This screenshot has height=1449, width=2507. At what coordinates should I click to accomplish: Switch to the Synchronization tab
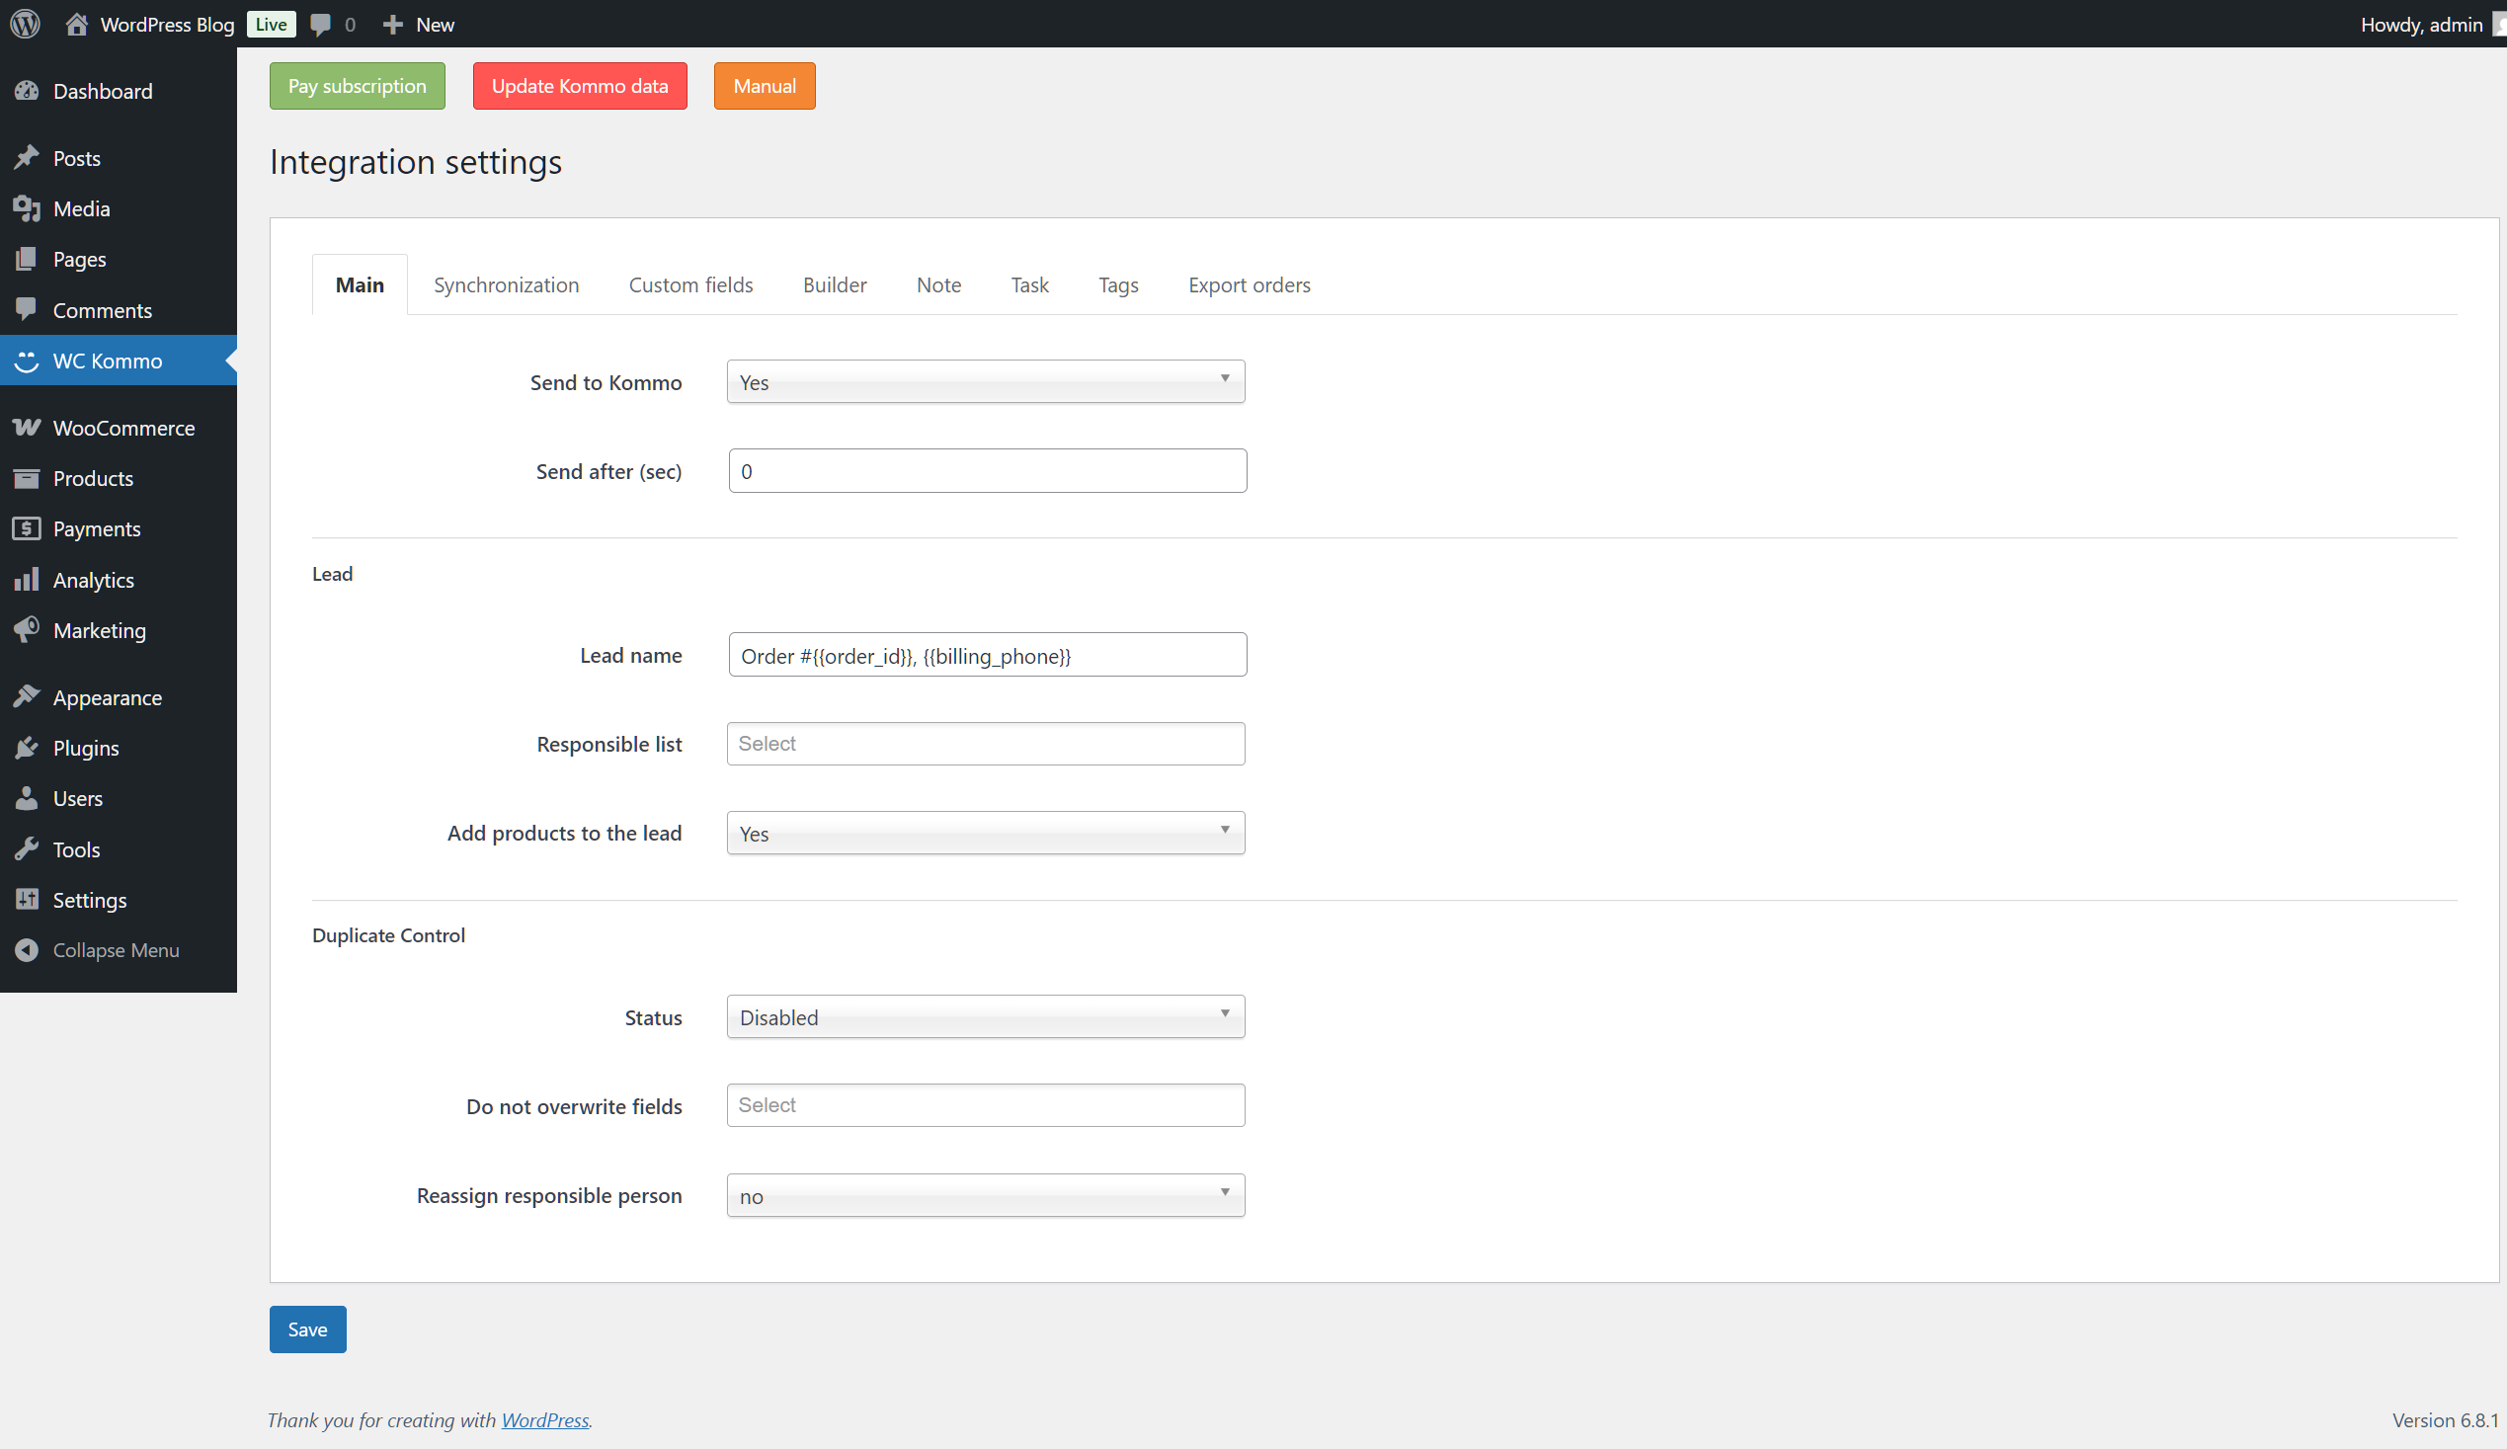click(506, 284)
